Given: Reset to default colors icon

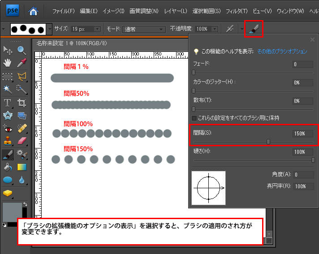Looking at the screenshot, I should coord(4,225).
